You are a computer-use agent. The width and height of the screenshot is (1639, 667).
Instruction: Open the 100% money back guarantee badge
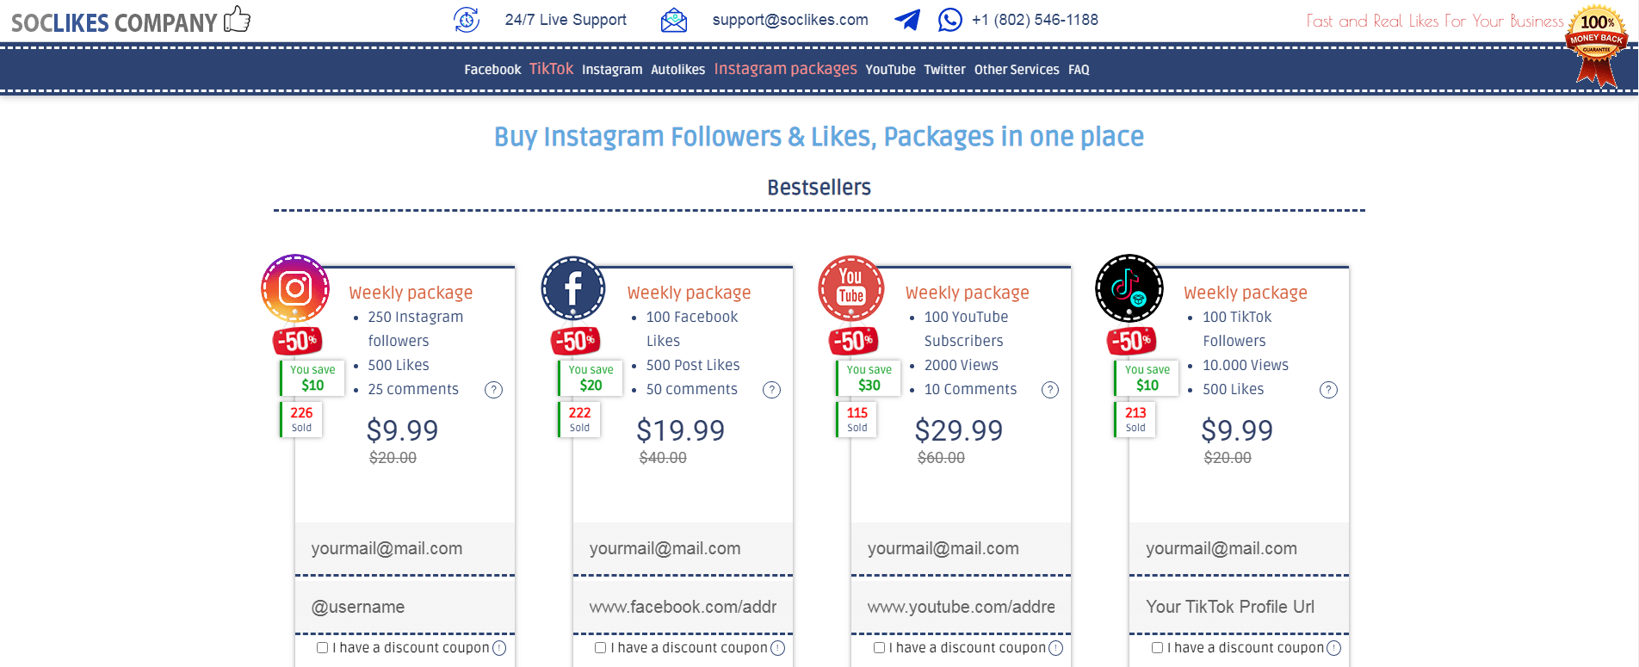[1598, 45]
